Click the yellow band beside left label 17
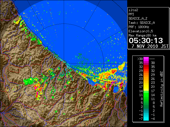The height and width of the screenshot is (127, 170). [x=146, y=87]
